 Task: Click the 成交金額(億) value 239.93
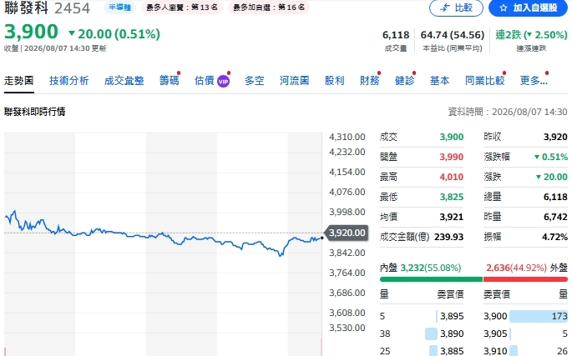[448, 237]
